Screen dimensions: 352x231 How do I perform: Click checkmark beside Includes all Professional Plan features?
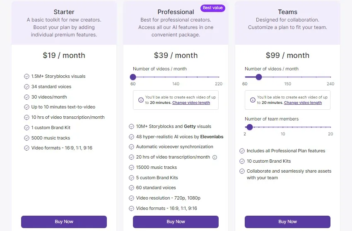click(x=242, y=151)
